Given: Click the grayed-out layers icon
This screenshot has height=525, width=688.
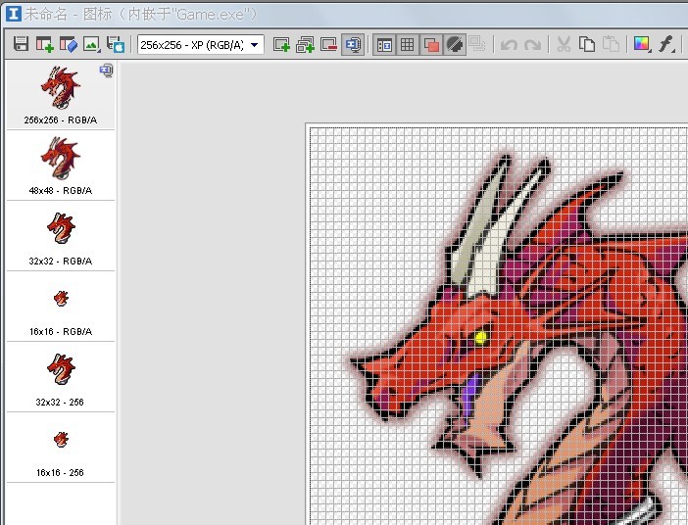Looking at the screenshot, I should pyautogui.click(x=477, y=44).
